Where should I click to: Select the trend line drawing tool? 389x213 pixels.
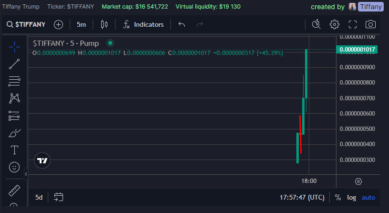(14, 64)
